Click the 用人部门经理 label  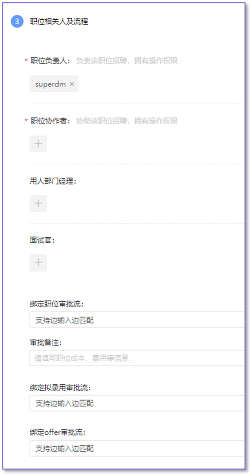(x=53, y=181)
